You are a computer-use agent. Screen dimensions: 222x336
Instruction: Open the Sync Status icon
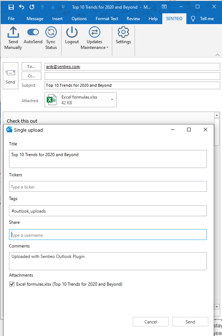click(x=51, y=32)
